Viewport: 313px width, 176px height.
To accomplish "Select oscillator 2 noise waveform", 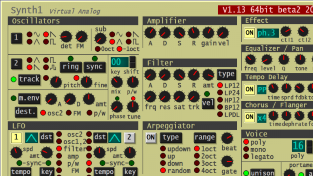I will coord(46,67).
